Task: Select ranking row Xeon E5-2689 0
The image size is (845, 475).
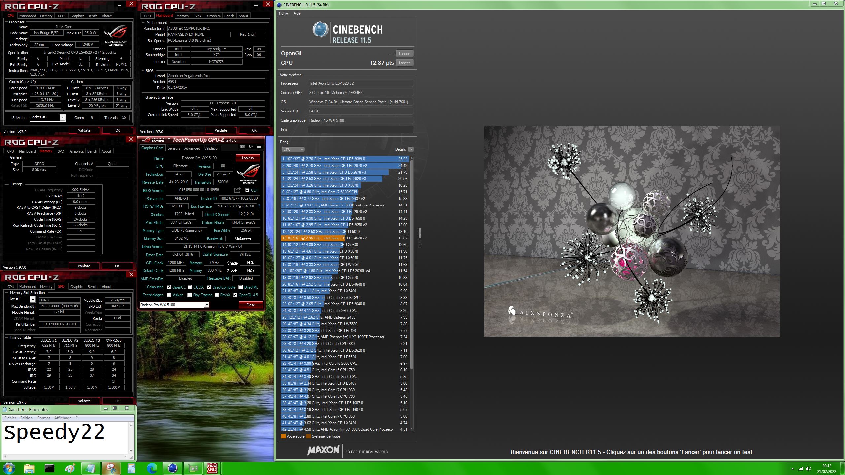Action: pos(345,159)
